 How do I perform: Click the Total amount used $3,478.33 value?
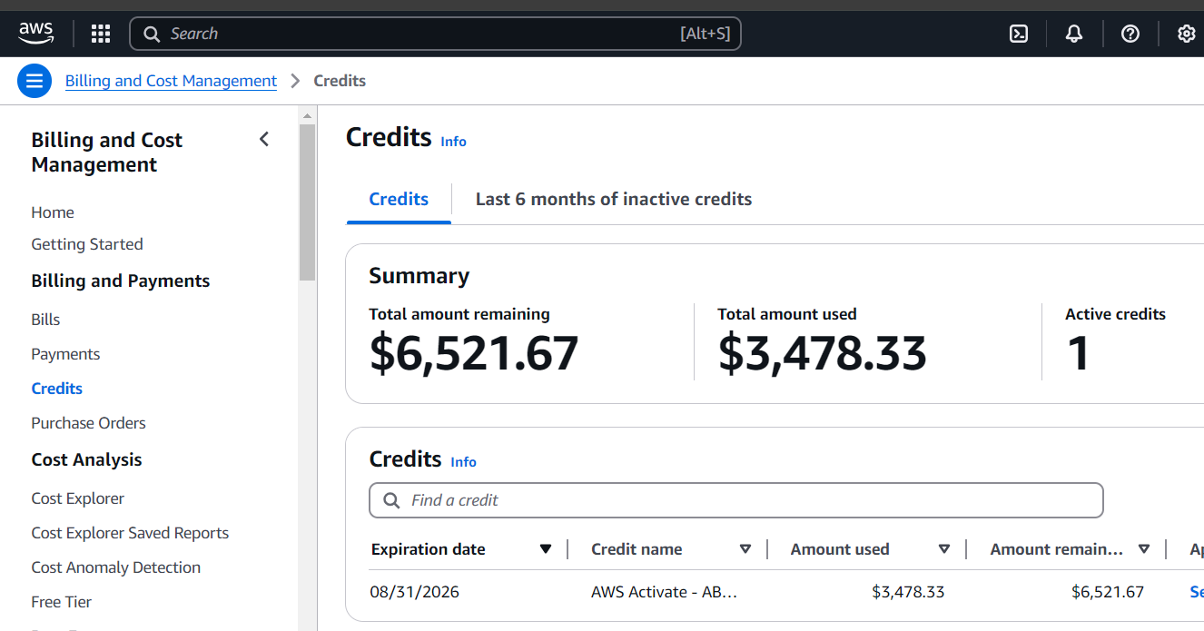click(x=823, y=353)
